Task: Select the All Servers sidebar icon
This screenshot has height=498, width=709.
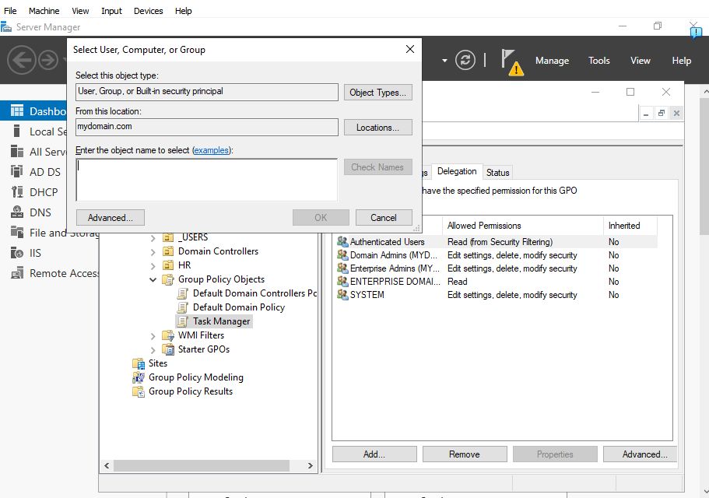Action: click(x=16, y=152)
